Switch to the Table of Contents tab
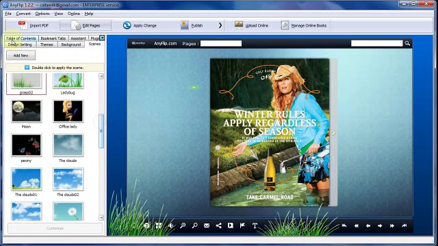Image resolution: width=438 pixels, height=246 pixels. [21, 38]
